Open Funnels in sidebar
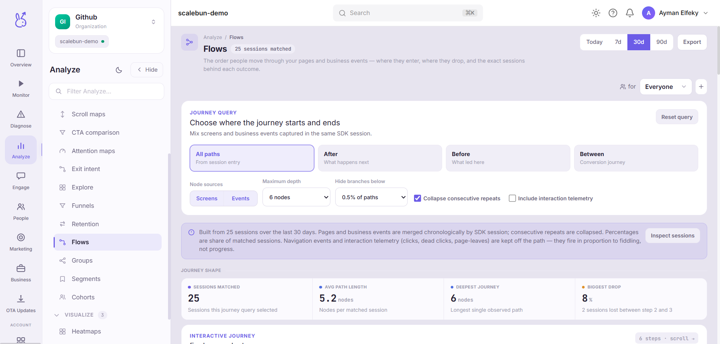Viewport: 720px width, 344px height. 108,206
